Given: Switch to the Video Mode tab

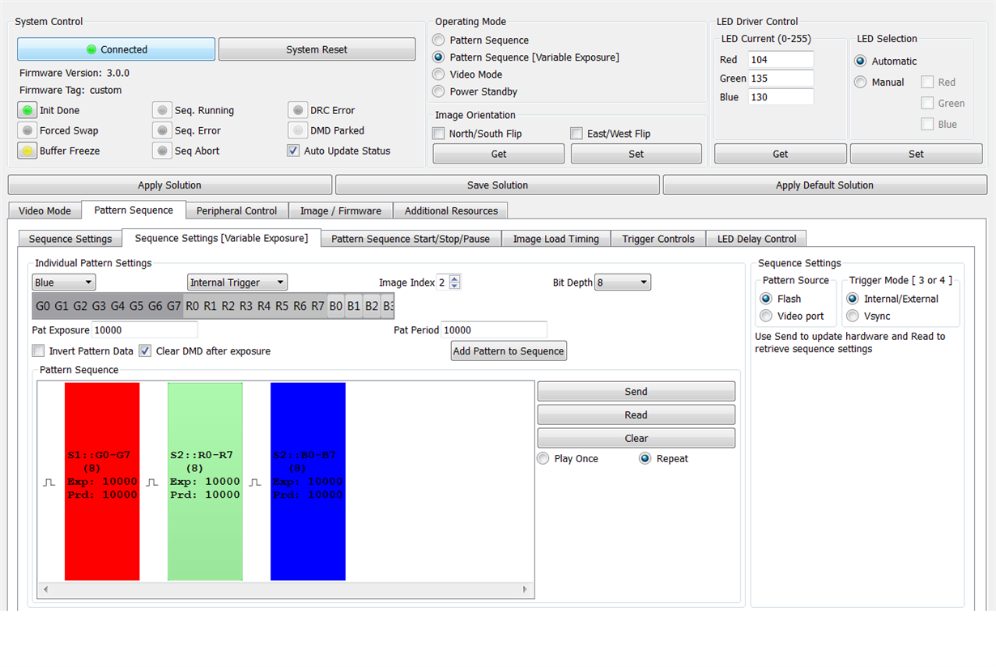Looking at the screenshot, I should tap(45, 210).
